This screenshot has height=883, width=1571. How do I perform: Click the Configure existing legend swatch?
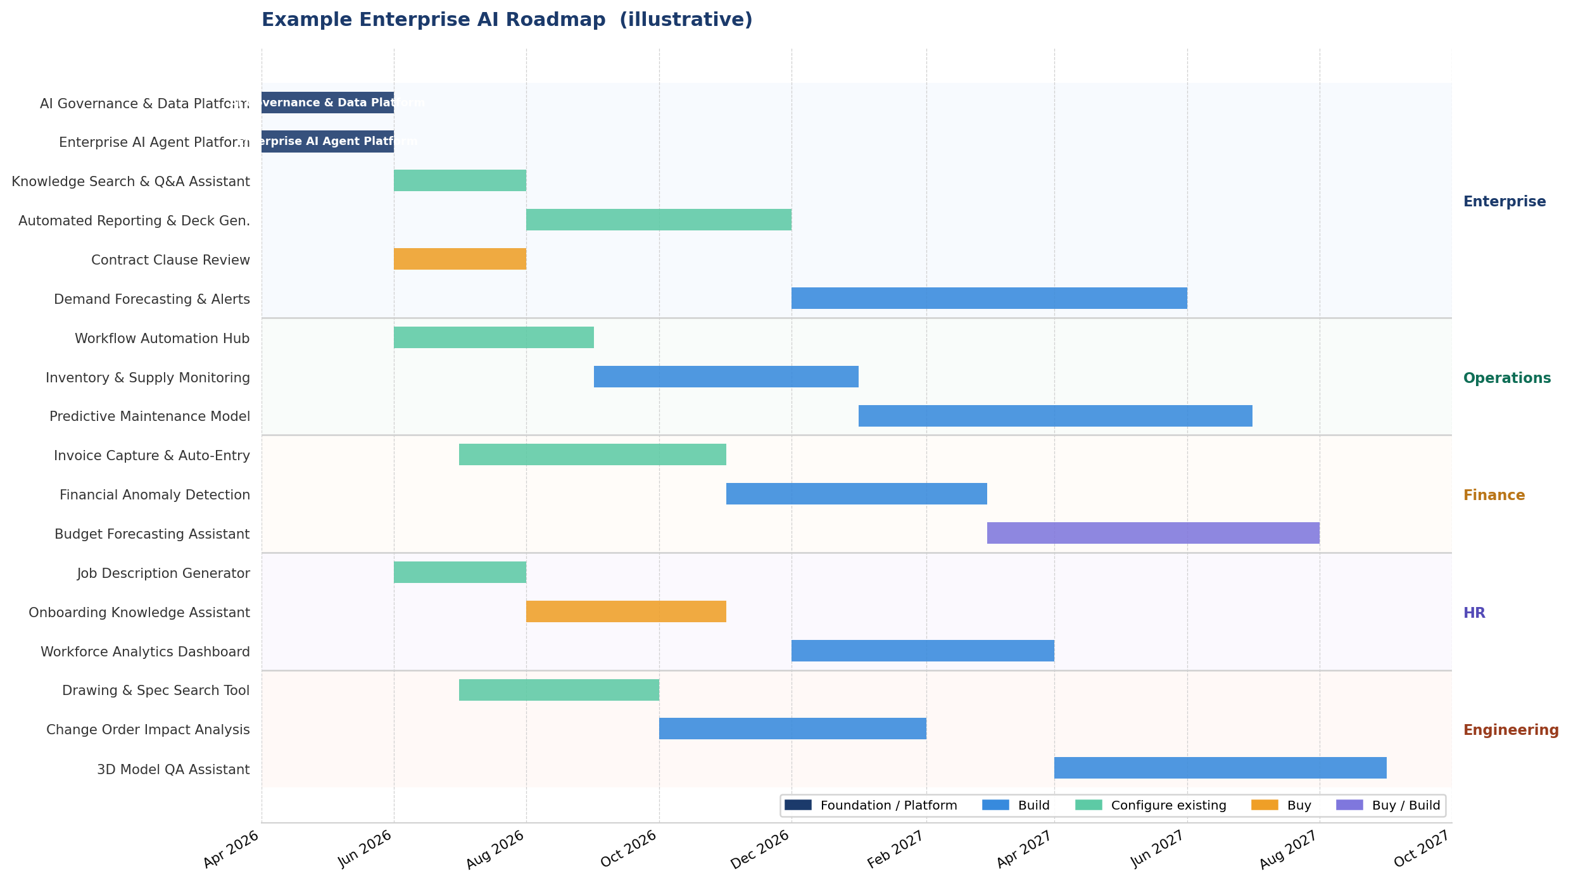coord(1088,805)
